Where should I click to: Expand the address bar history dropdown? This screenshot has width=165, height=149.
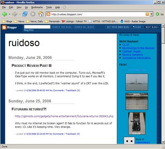point(151,14)
